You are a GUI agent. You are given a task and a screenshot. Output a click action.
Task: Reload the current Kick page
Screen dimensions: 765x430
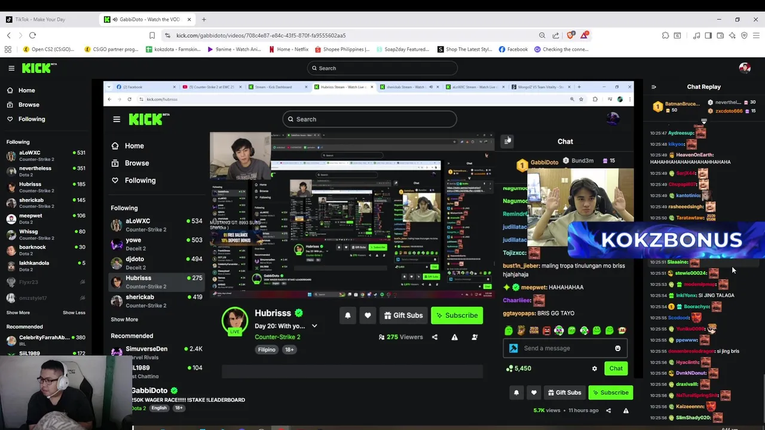32,35
